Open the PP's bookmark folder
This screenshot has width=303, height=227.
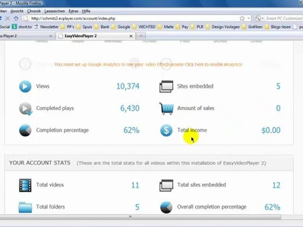tap(68, 27)
